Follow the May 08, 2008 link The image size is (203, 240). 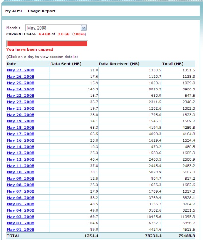[x=20, y=185]
